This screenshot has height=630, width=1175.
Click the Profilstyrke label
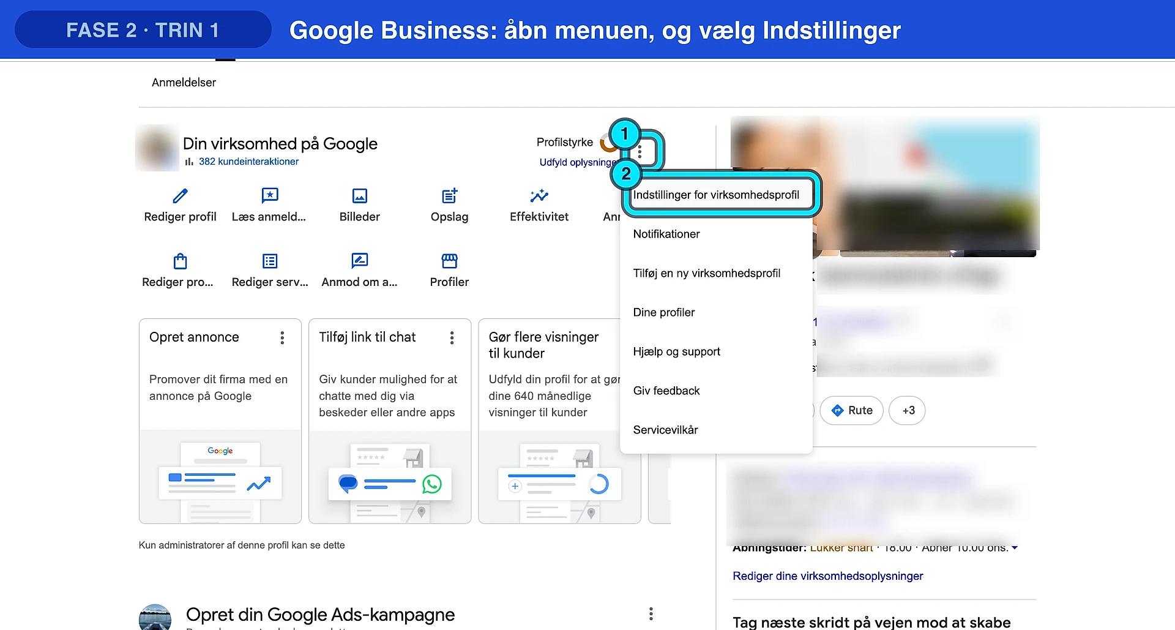click(565, 142)
